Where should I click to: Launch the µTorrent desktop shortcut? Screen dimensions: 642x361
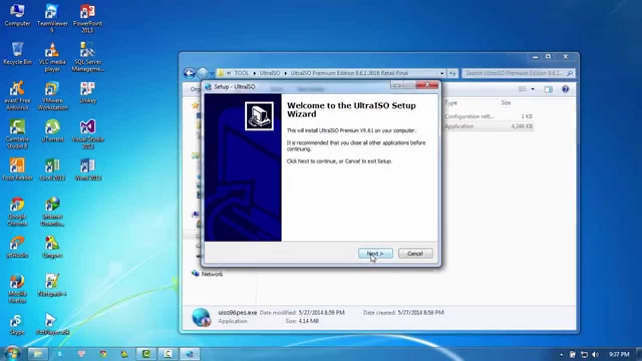coord(52,130)
